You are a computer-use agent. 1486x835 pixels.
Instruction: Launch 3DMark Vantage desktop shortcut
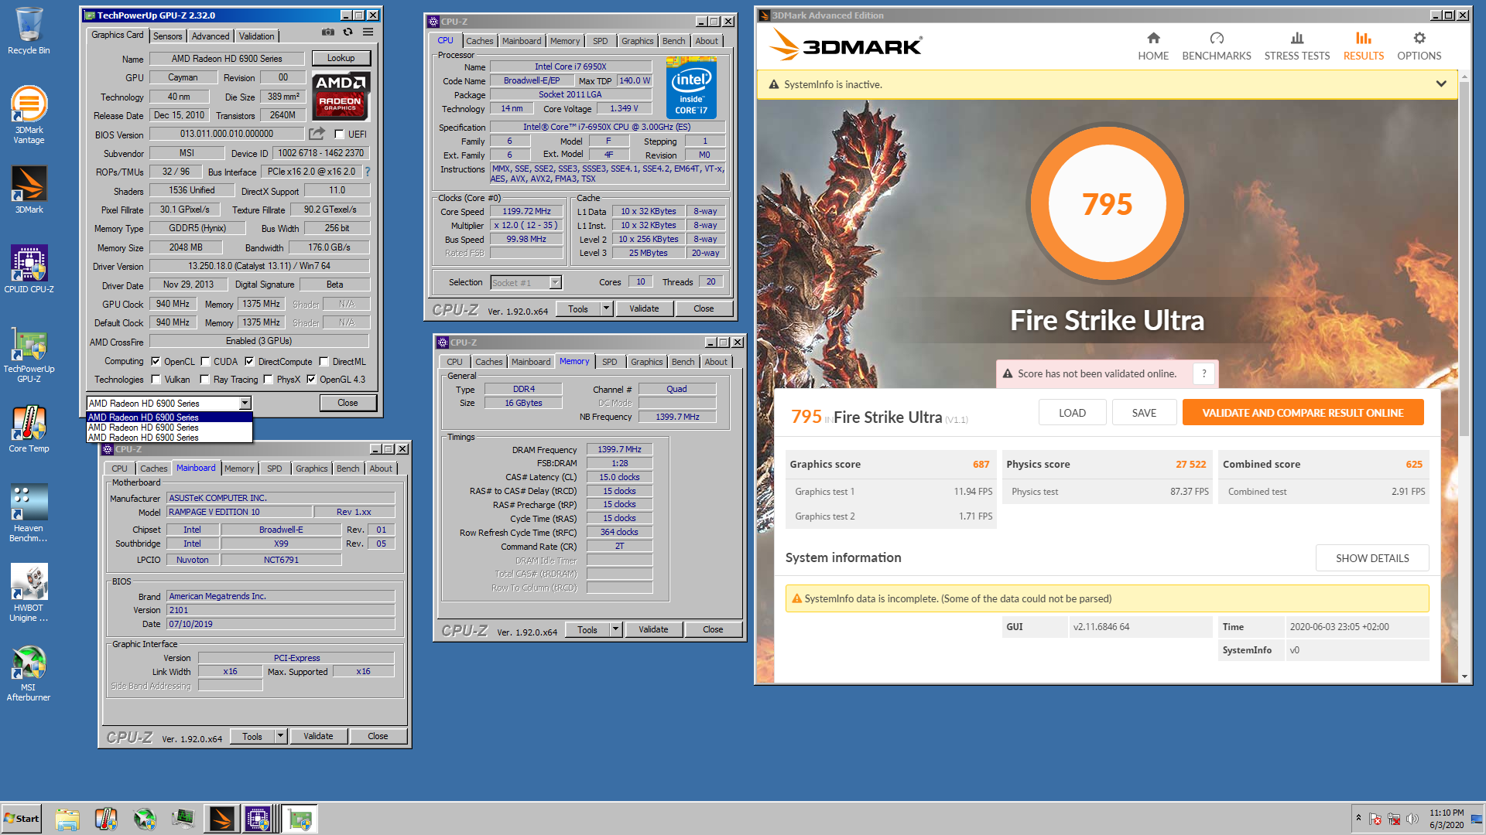[x=29, y=114]
